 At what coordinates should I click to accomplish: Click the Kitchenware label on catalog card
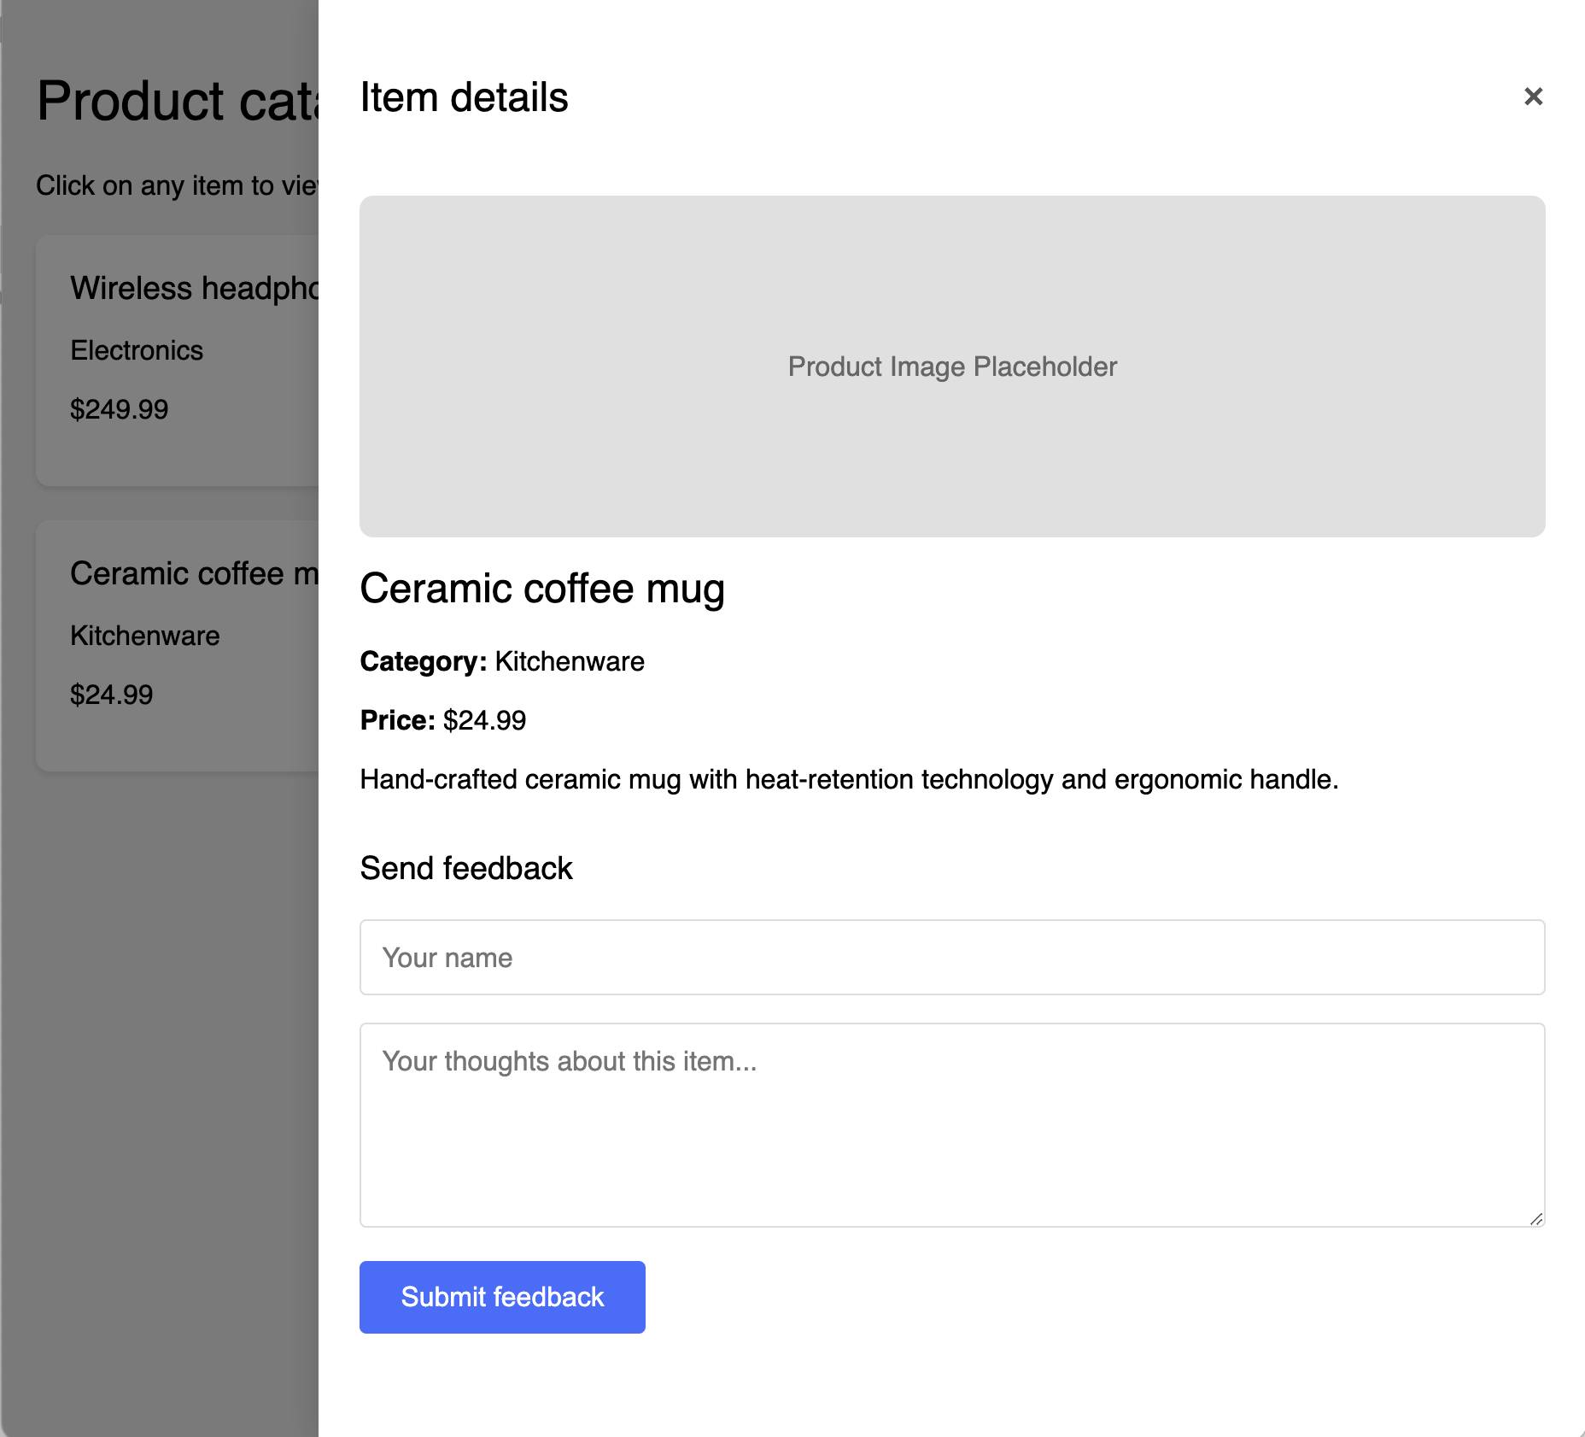click(144, 636)
